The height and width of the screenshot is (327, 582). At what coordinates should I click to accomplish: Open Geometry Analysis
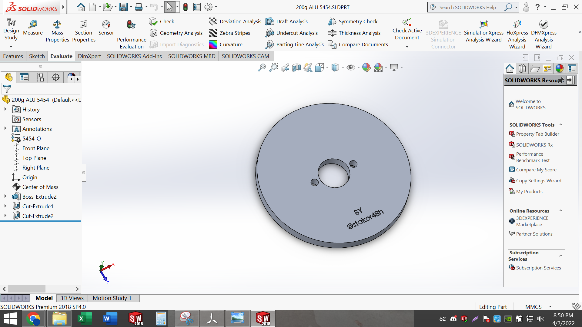tap(176, 33)
